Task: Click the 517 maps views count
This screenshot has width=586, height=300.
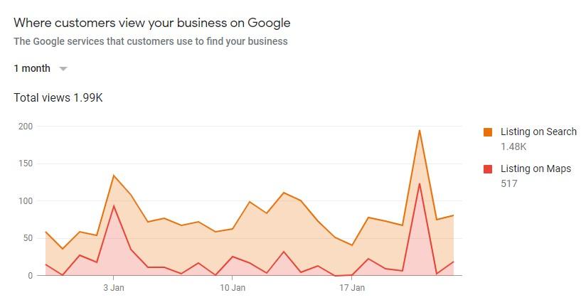Action: 508,184
